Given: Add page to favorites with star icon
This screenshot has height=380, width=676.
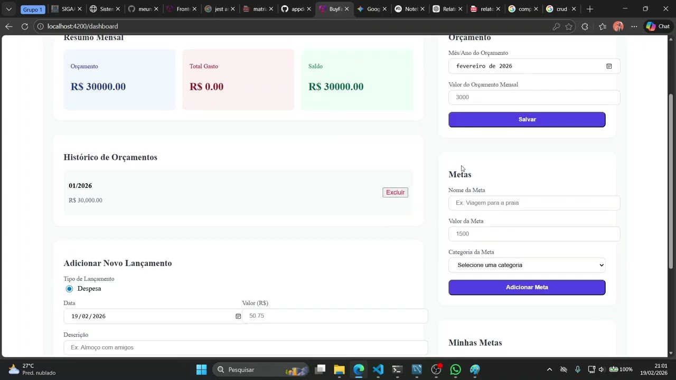Looking at the screenshot, I should 569,26.
